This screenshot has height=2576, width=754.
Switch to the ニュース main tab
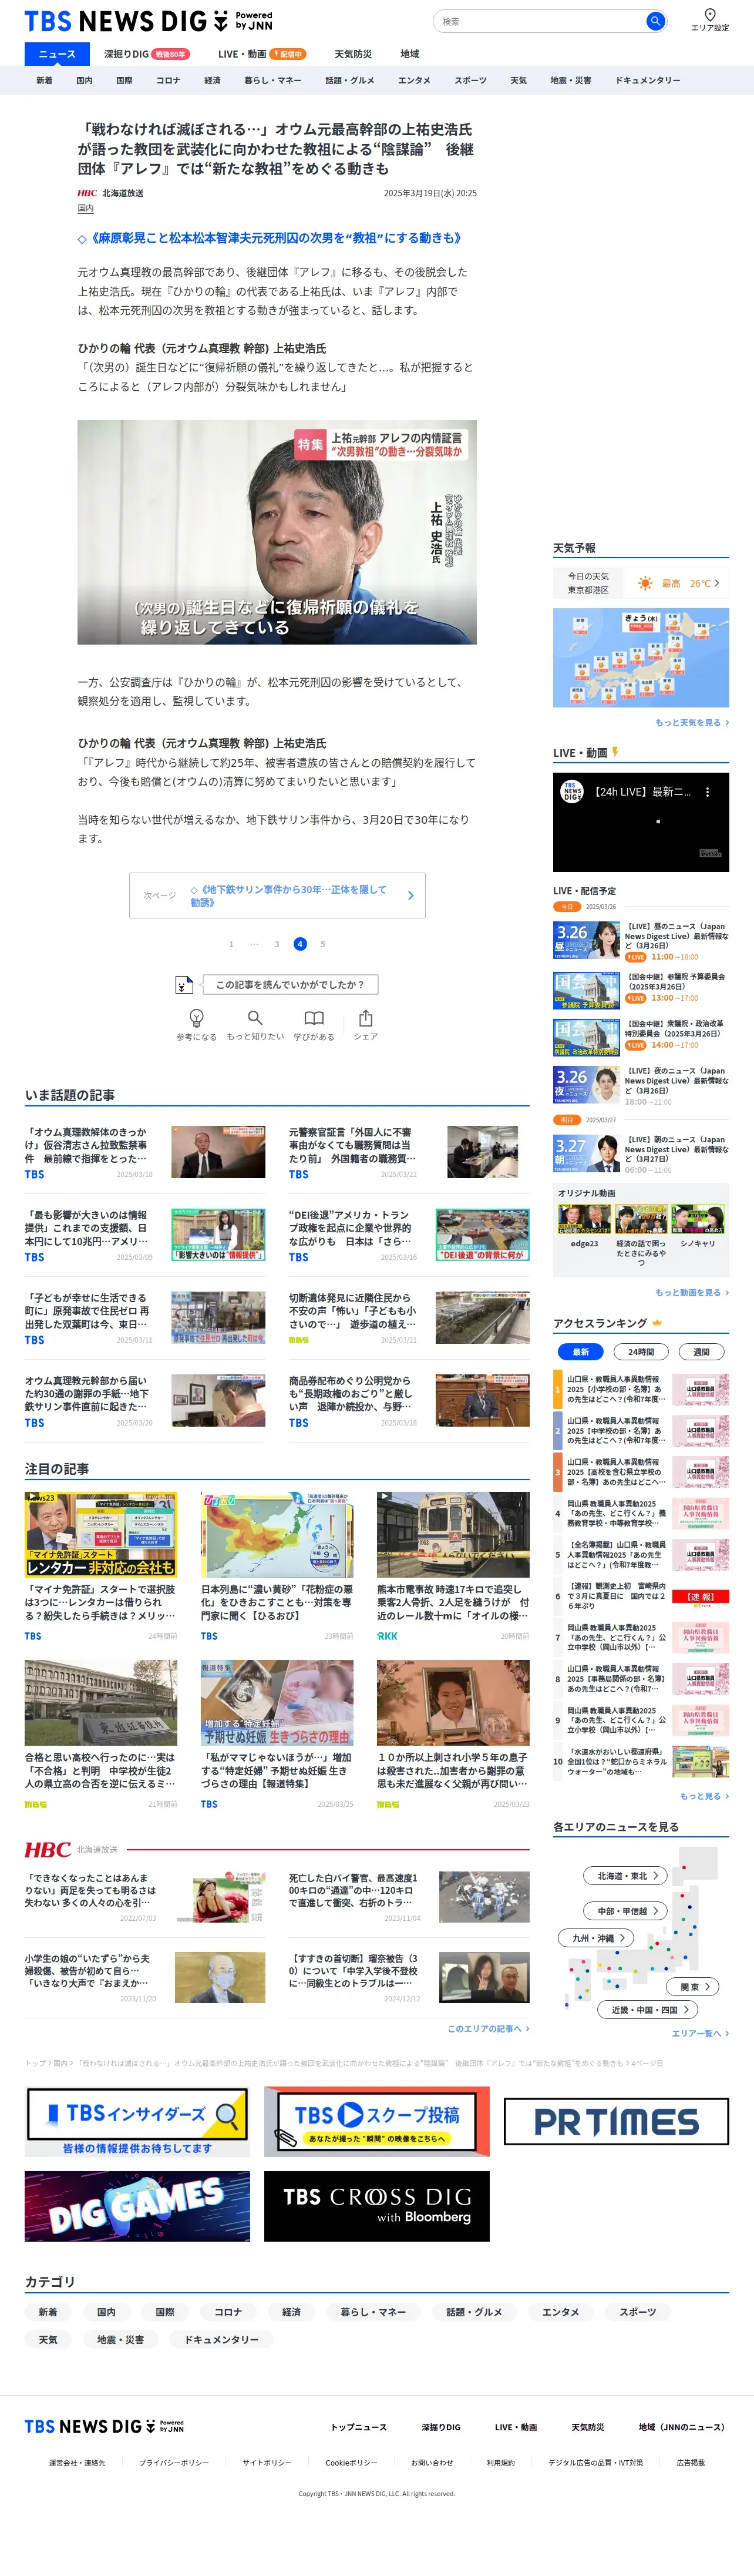57,54
